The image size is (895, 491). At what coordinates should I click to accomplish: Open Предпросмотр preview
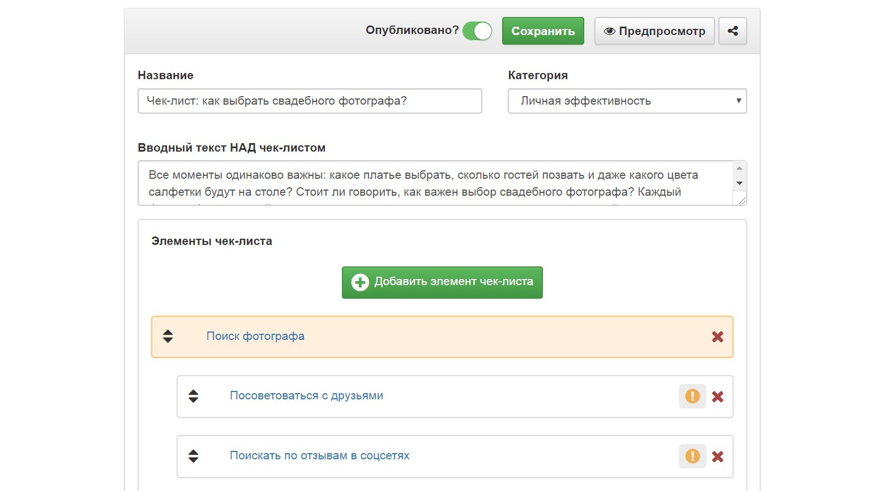coord(654,31)
